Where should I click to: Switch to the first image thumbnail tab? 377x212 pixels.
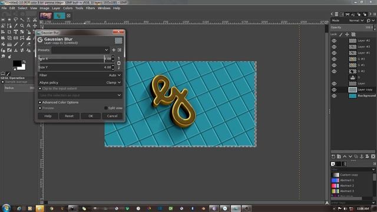pyautogui.click(x=46, y=16)
